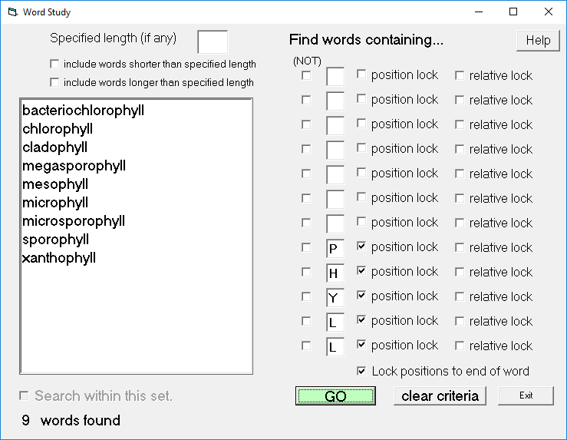Click the clear criteria button

point(440,396)
